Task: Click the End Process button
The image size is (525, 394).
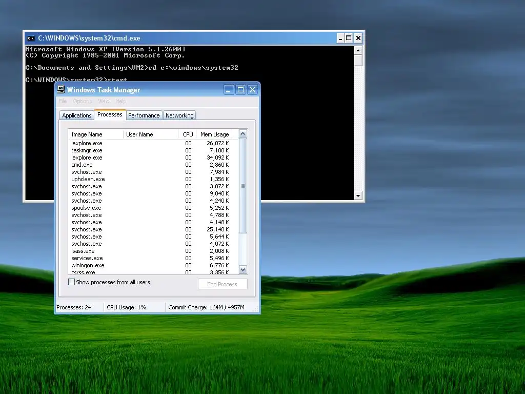Action: point(223,284)
